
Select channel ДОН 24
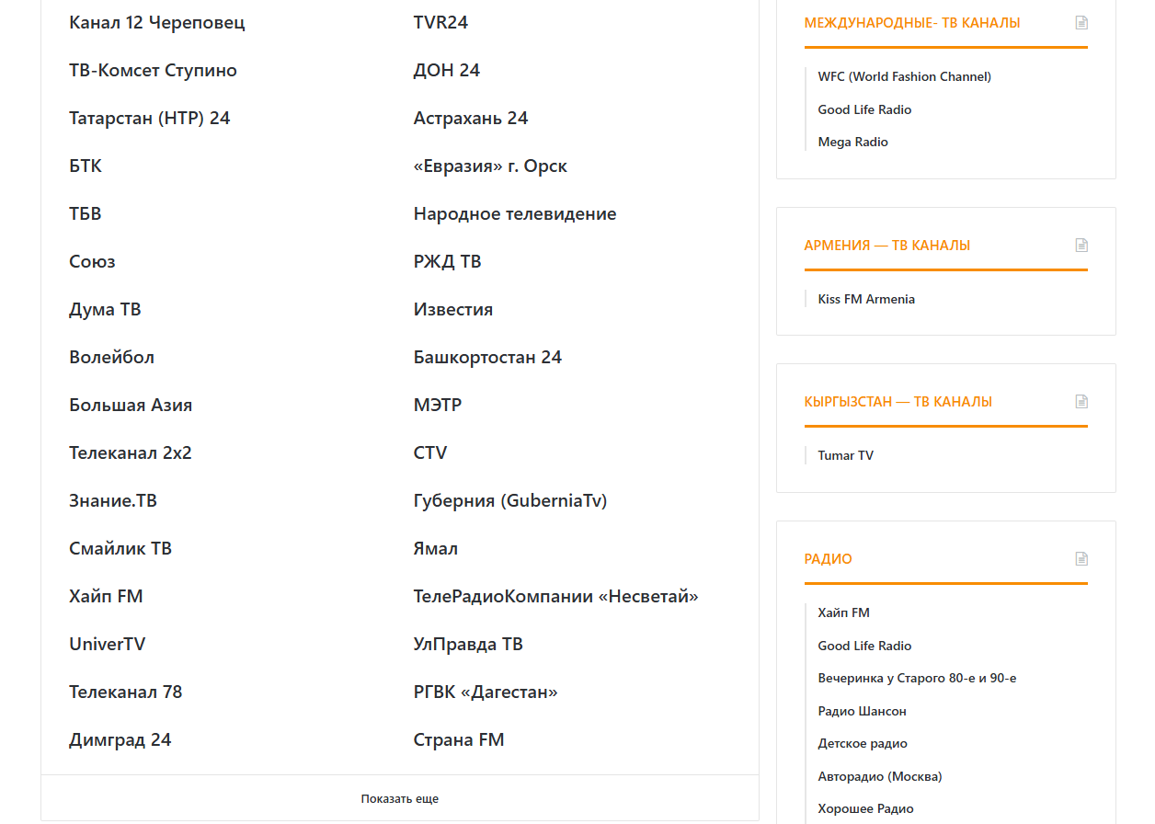point(447,70)
